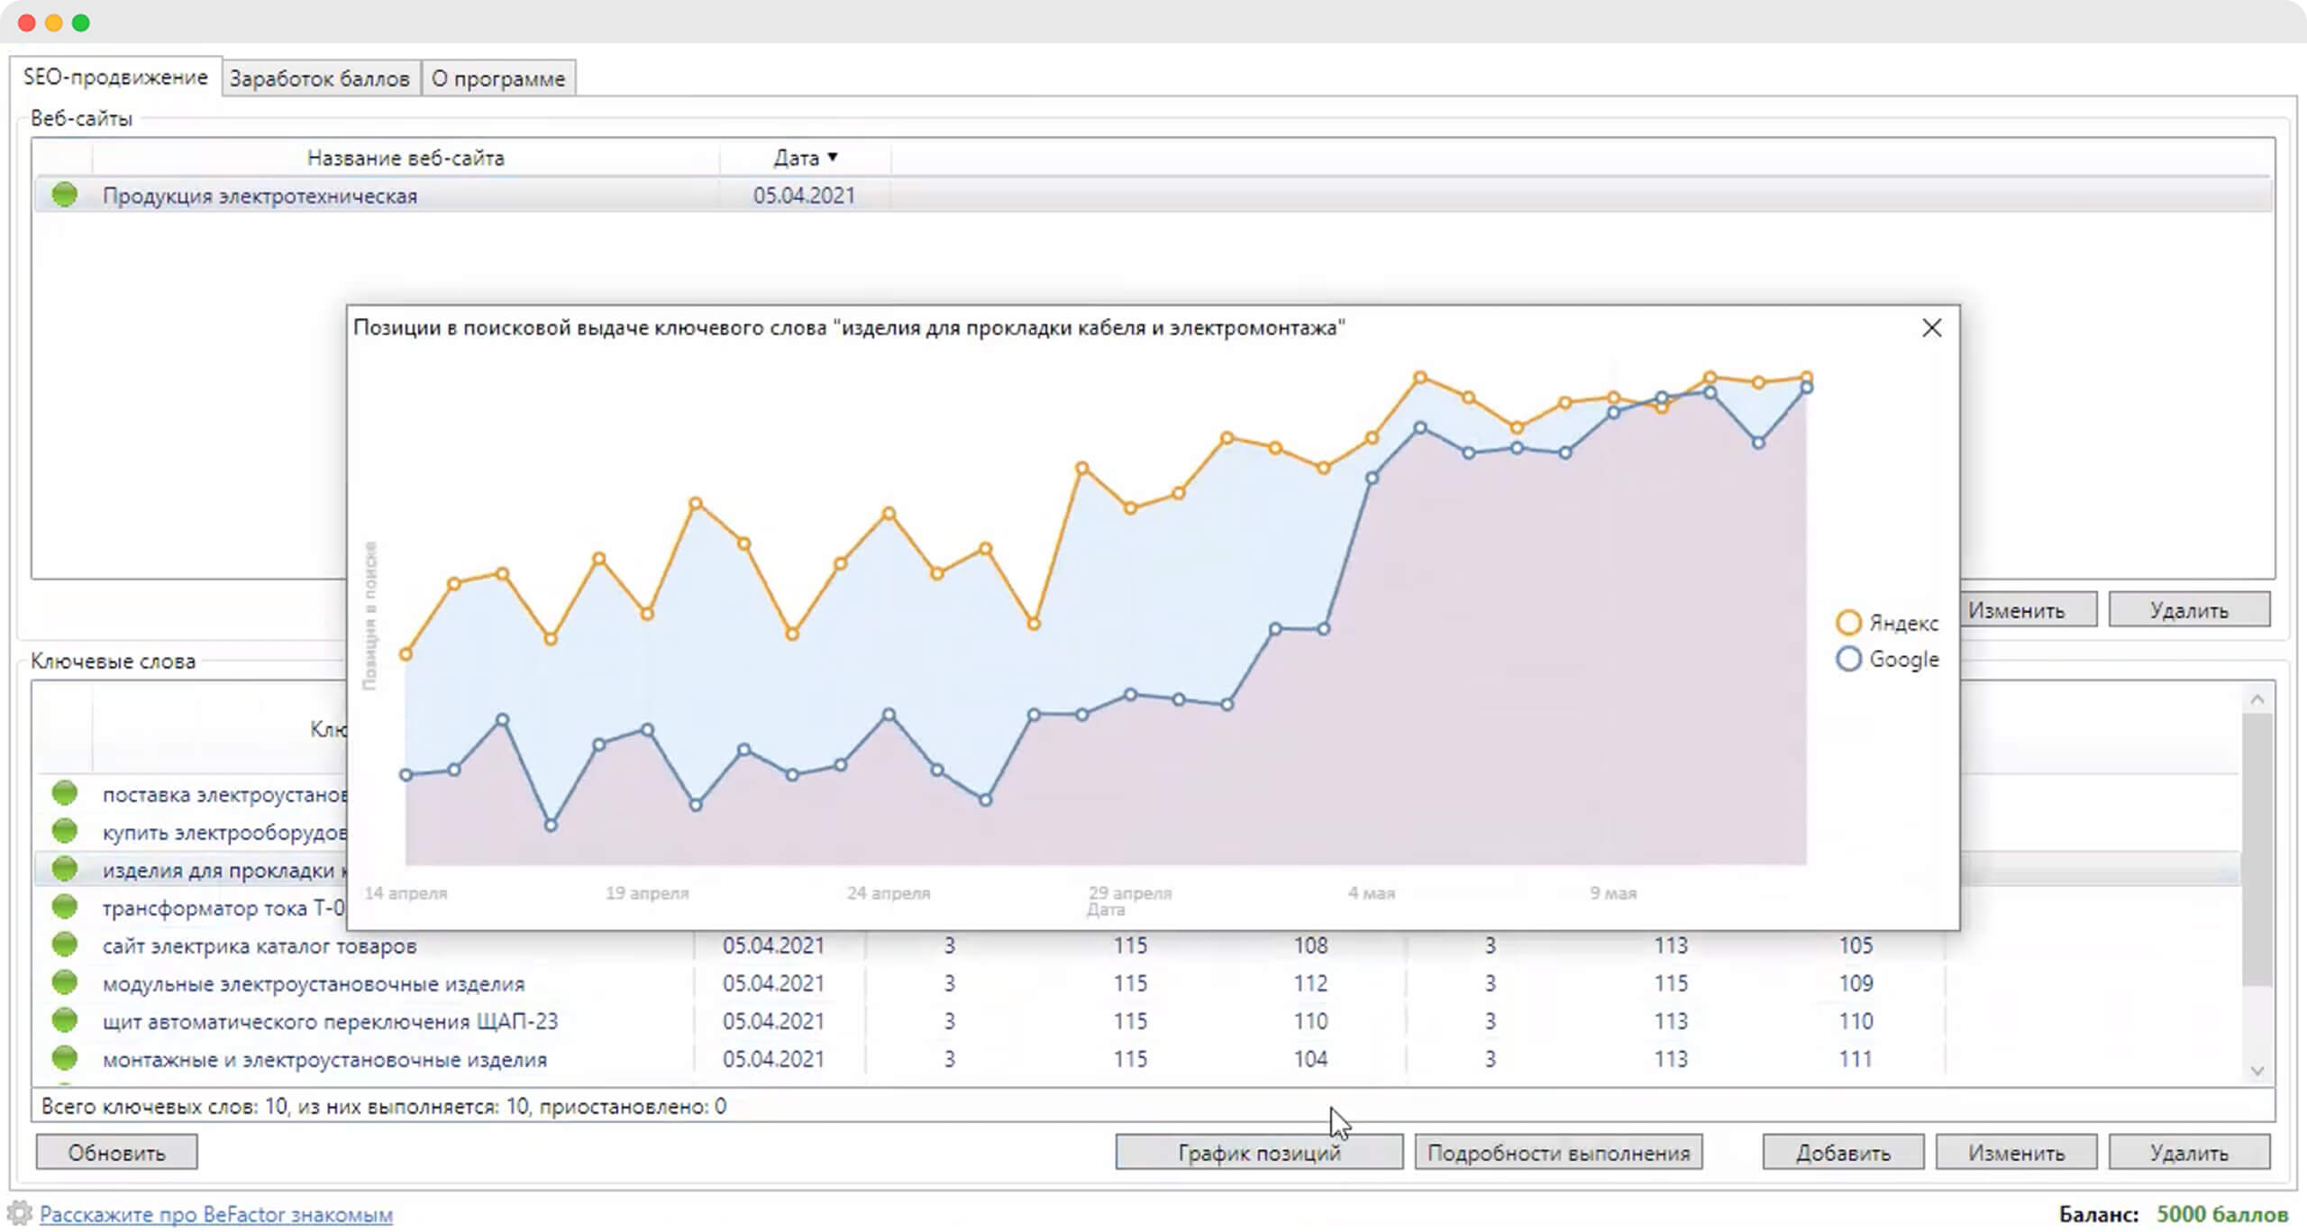Click the Подробности выполнения button

click(1558, 1153)
